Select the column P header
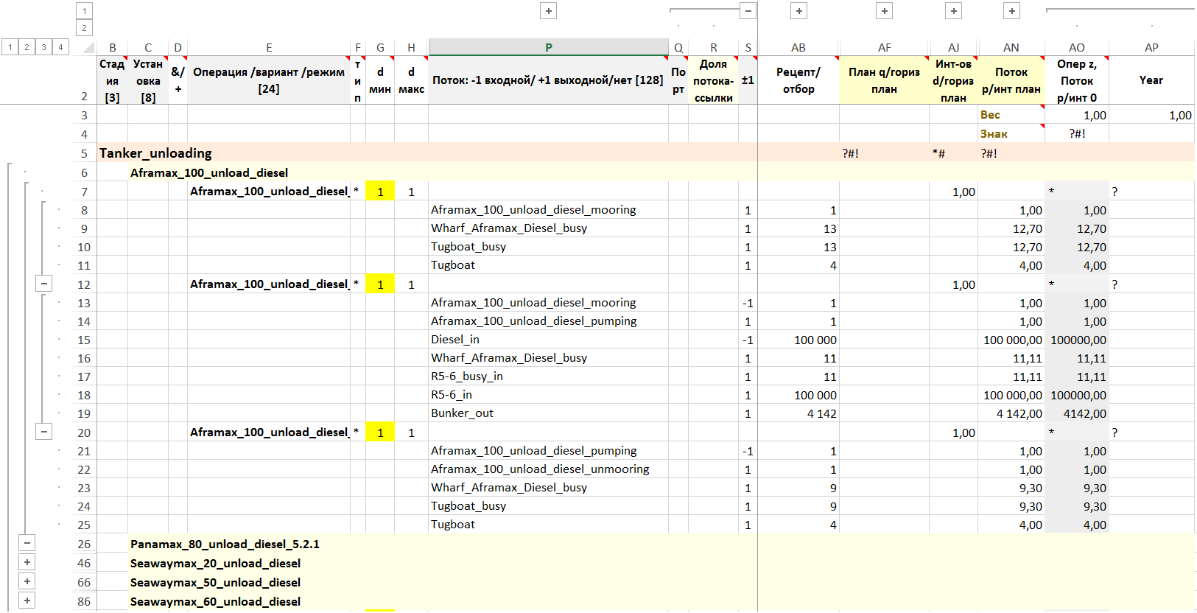The height and width of the screenshot is (613, 1197). pos(548,47)
